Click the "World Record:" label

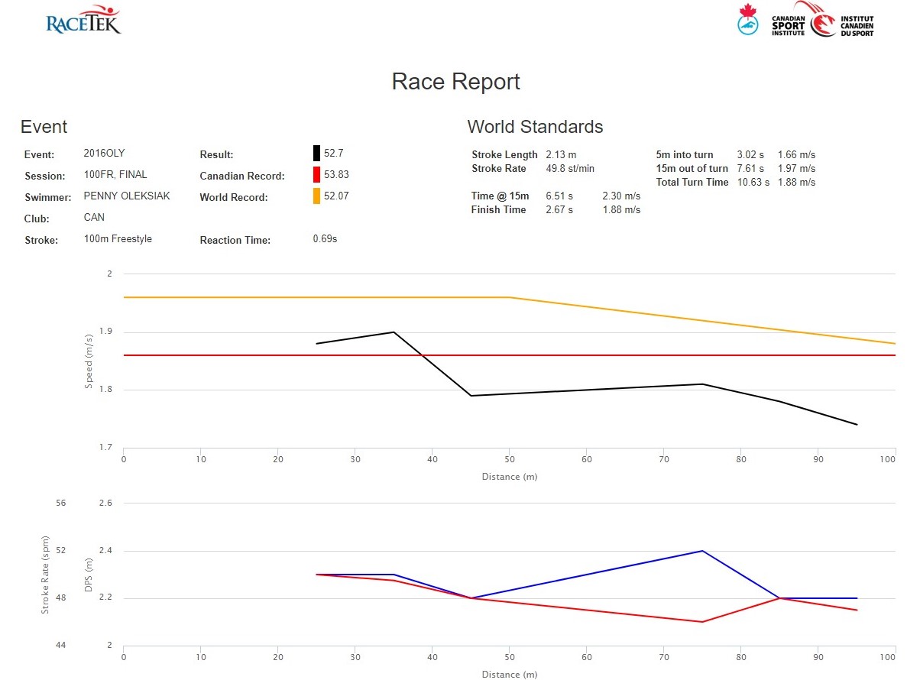234,197
